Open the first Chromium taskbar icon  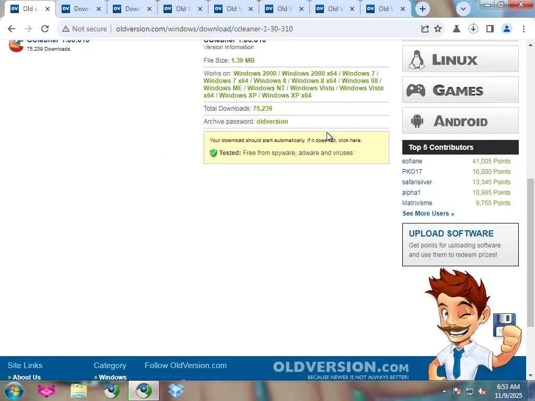point(111,391)
